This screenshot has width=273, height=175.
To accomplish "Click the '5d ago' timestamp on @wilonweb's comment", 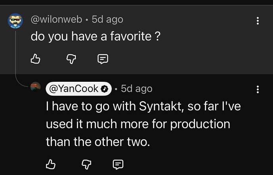I will click(x=107, y=19).
